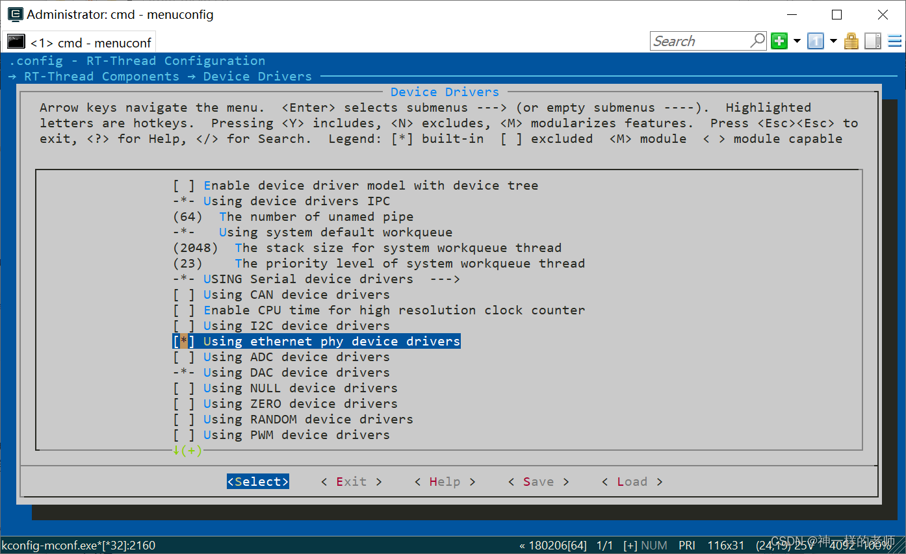
Task: Click 'kconfig-mconf.exe*[32]:2160' status text
Action: [79, 546]
